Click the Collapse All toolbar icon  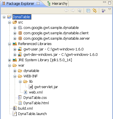[x=88, y=10]
